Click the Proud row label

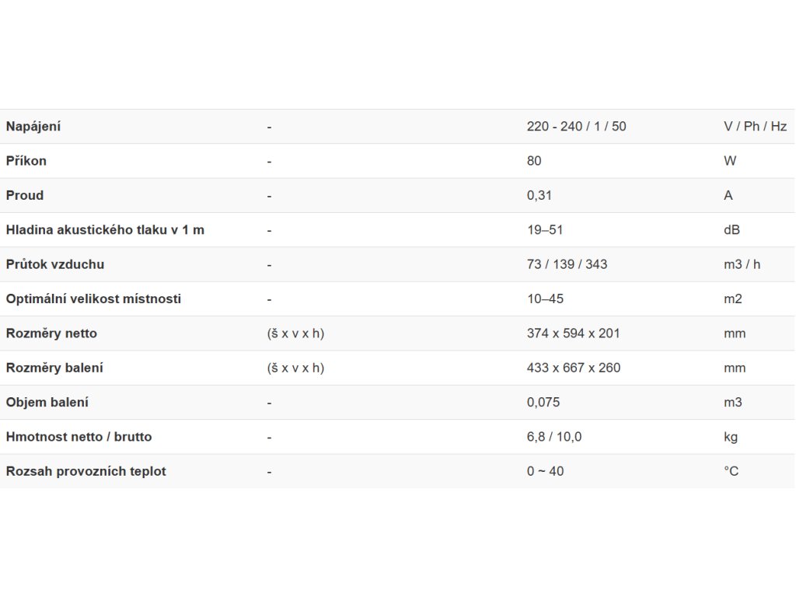click(24, 195)
